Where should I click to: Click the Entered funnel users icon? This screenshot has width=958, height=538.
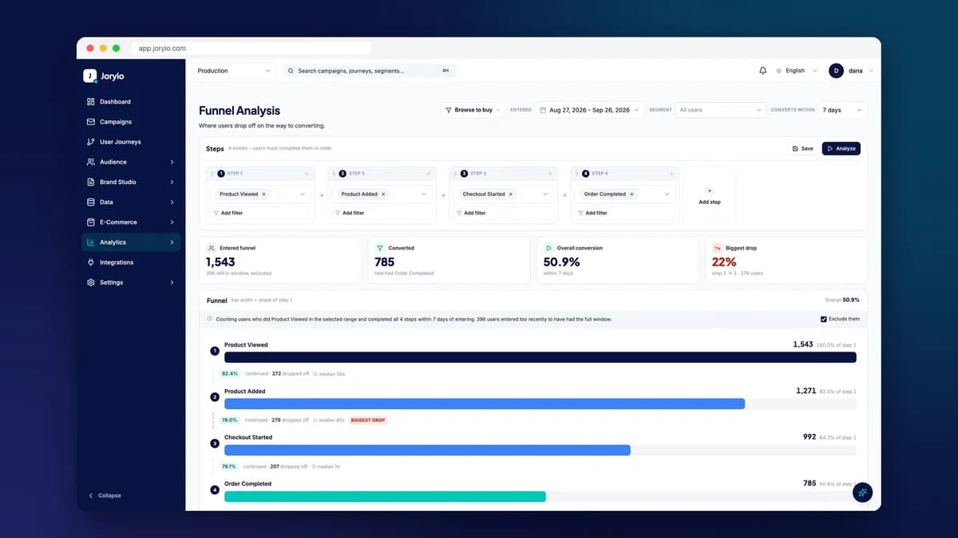(212, 248)
